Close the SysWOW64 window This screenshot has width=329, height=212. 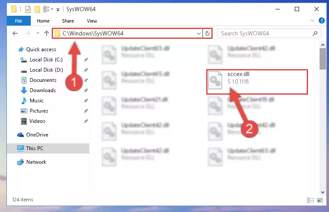[317, 9]
